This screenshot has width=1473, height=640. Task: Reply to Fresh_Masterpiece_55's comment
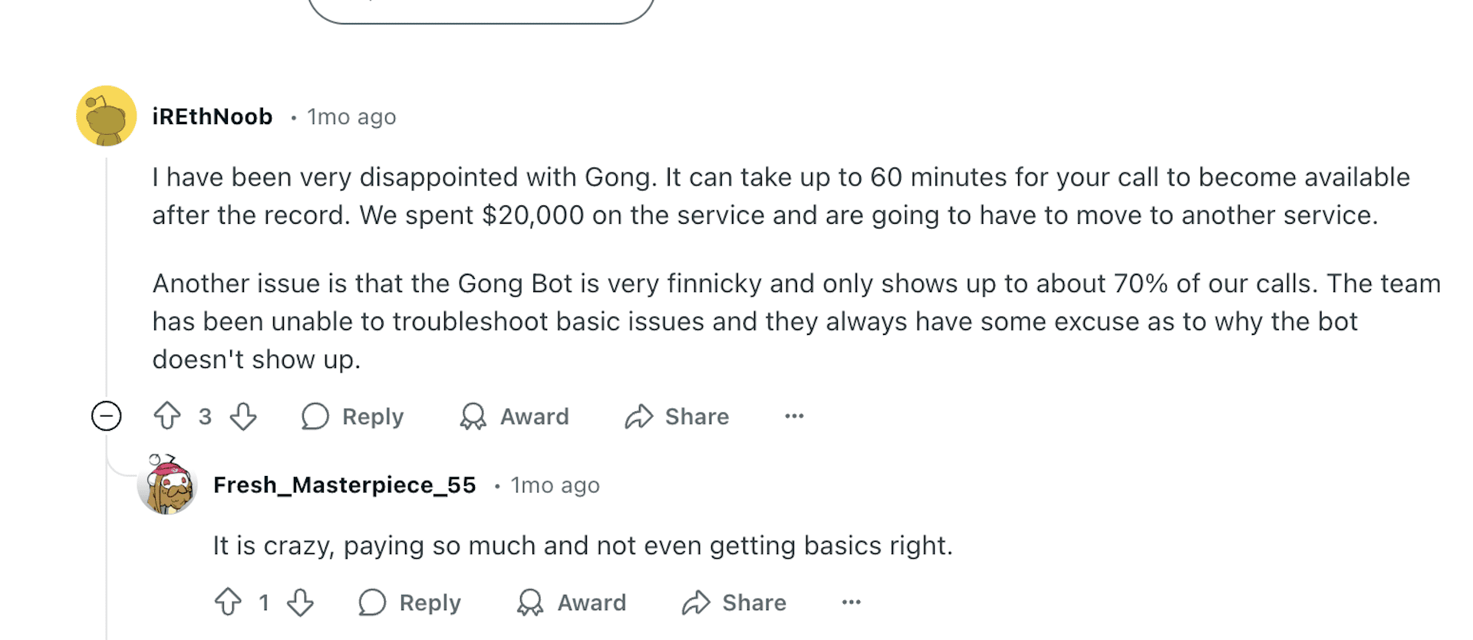410,602
